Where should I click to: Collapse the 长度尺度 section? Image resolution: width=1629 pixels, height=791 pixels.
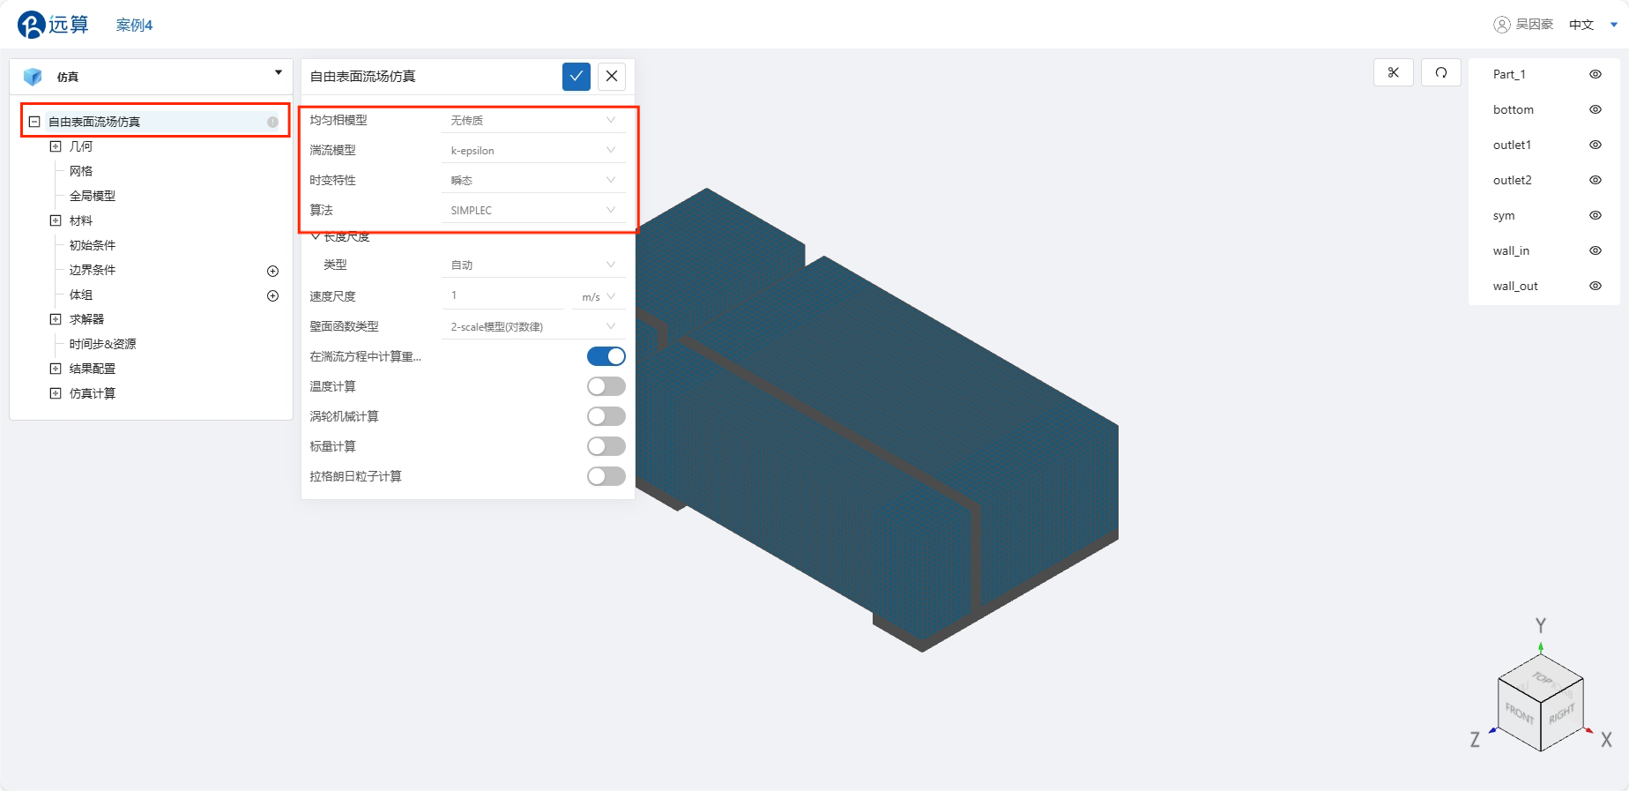point(316,236)
